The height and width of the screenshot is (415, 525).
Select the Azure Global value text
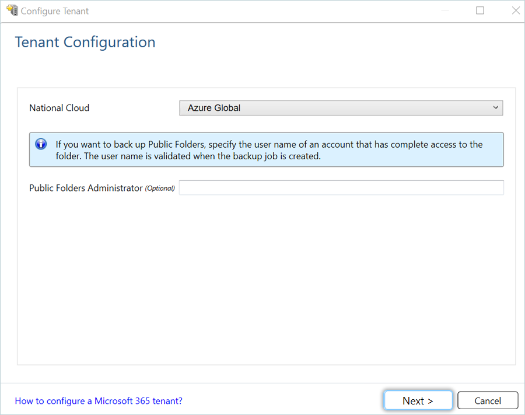214,108
